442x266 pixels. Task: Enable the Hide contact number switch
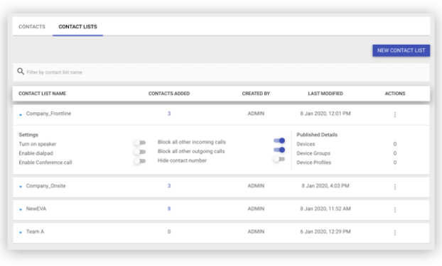click(x=279, y=159)
